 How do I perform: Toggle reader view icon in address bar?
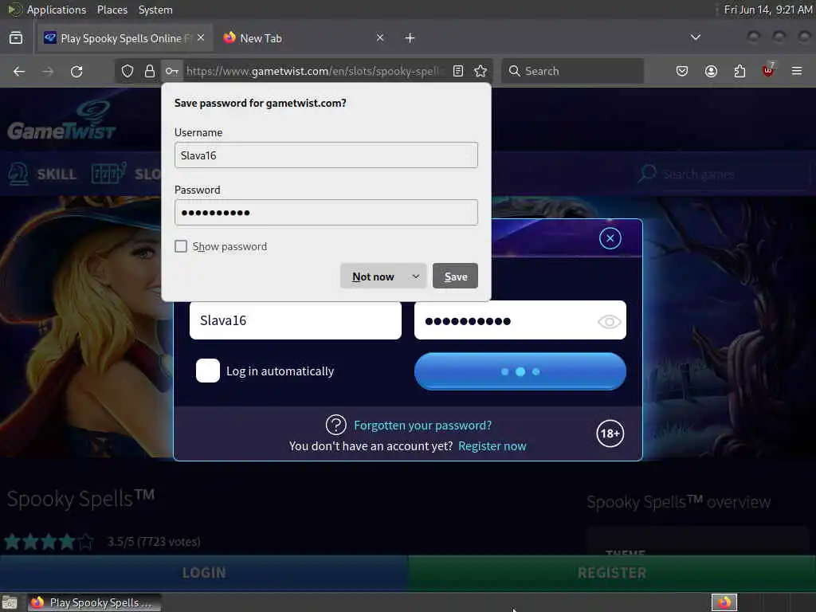(x=458, y=71)
